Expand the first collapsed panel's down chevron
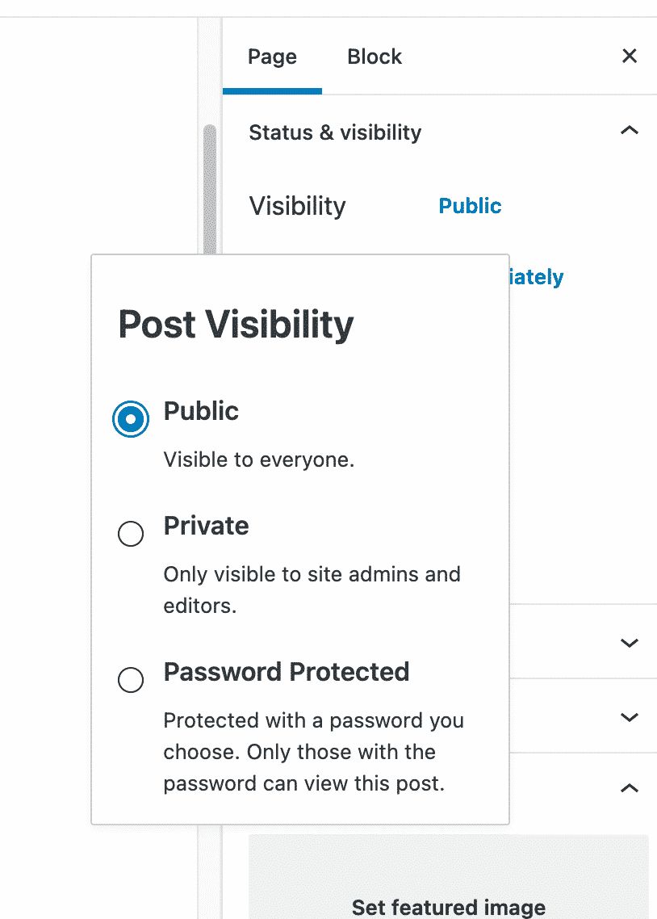This screenshot has height=919, width=657. [630, 643]
